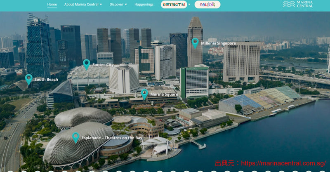Click the neufolk pill button
Screen dimensions: 330x172
[207, 5]
